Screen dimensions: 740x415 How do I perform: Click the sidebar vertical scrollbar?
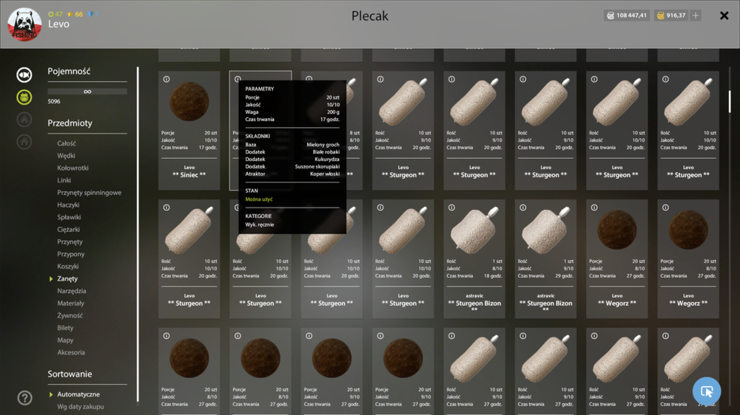[x=138, y=234]
